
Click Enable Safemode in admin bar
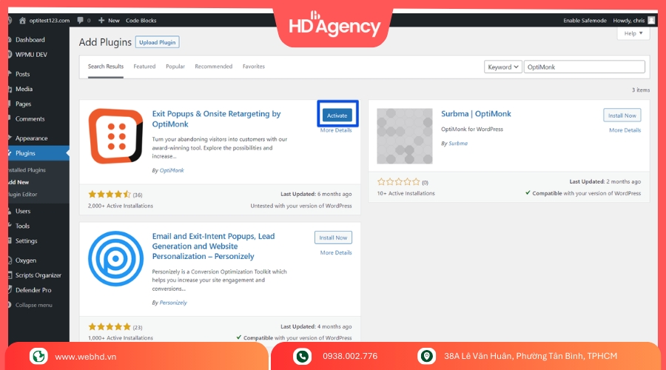click(x=586, y=21)
